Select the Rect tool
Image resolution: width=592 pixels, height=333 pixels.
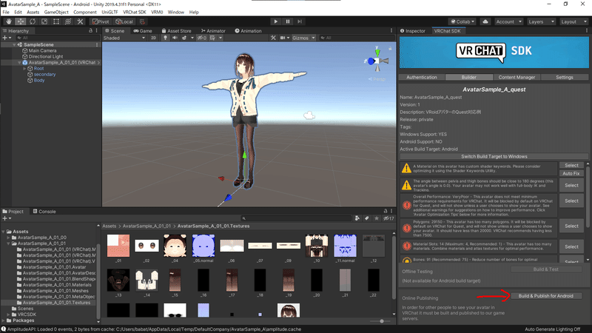pos(56,21)
